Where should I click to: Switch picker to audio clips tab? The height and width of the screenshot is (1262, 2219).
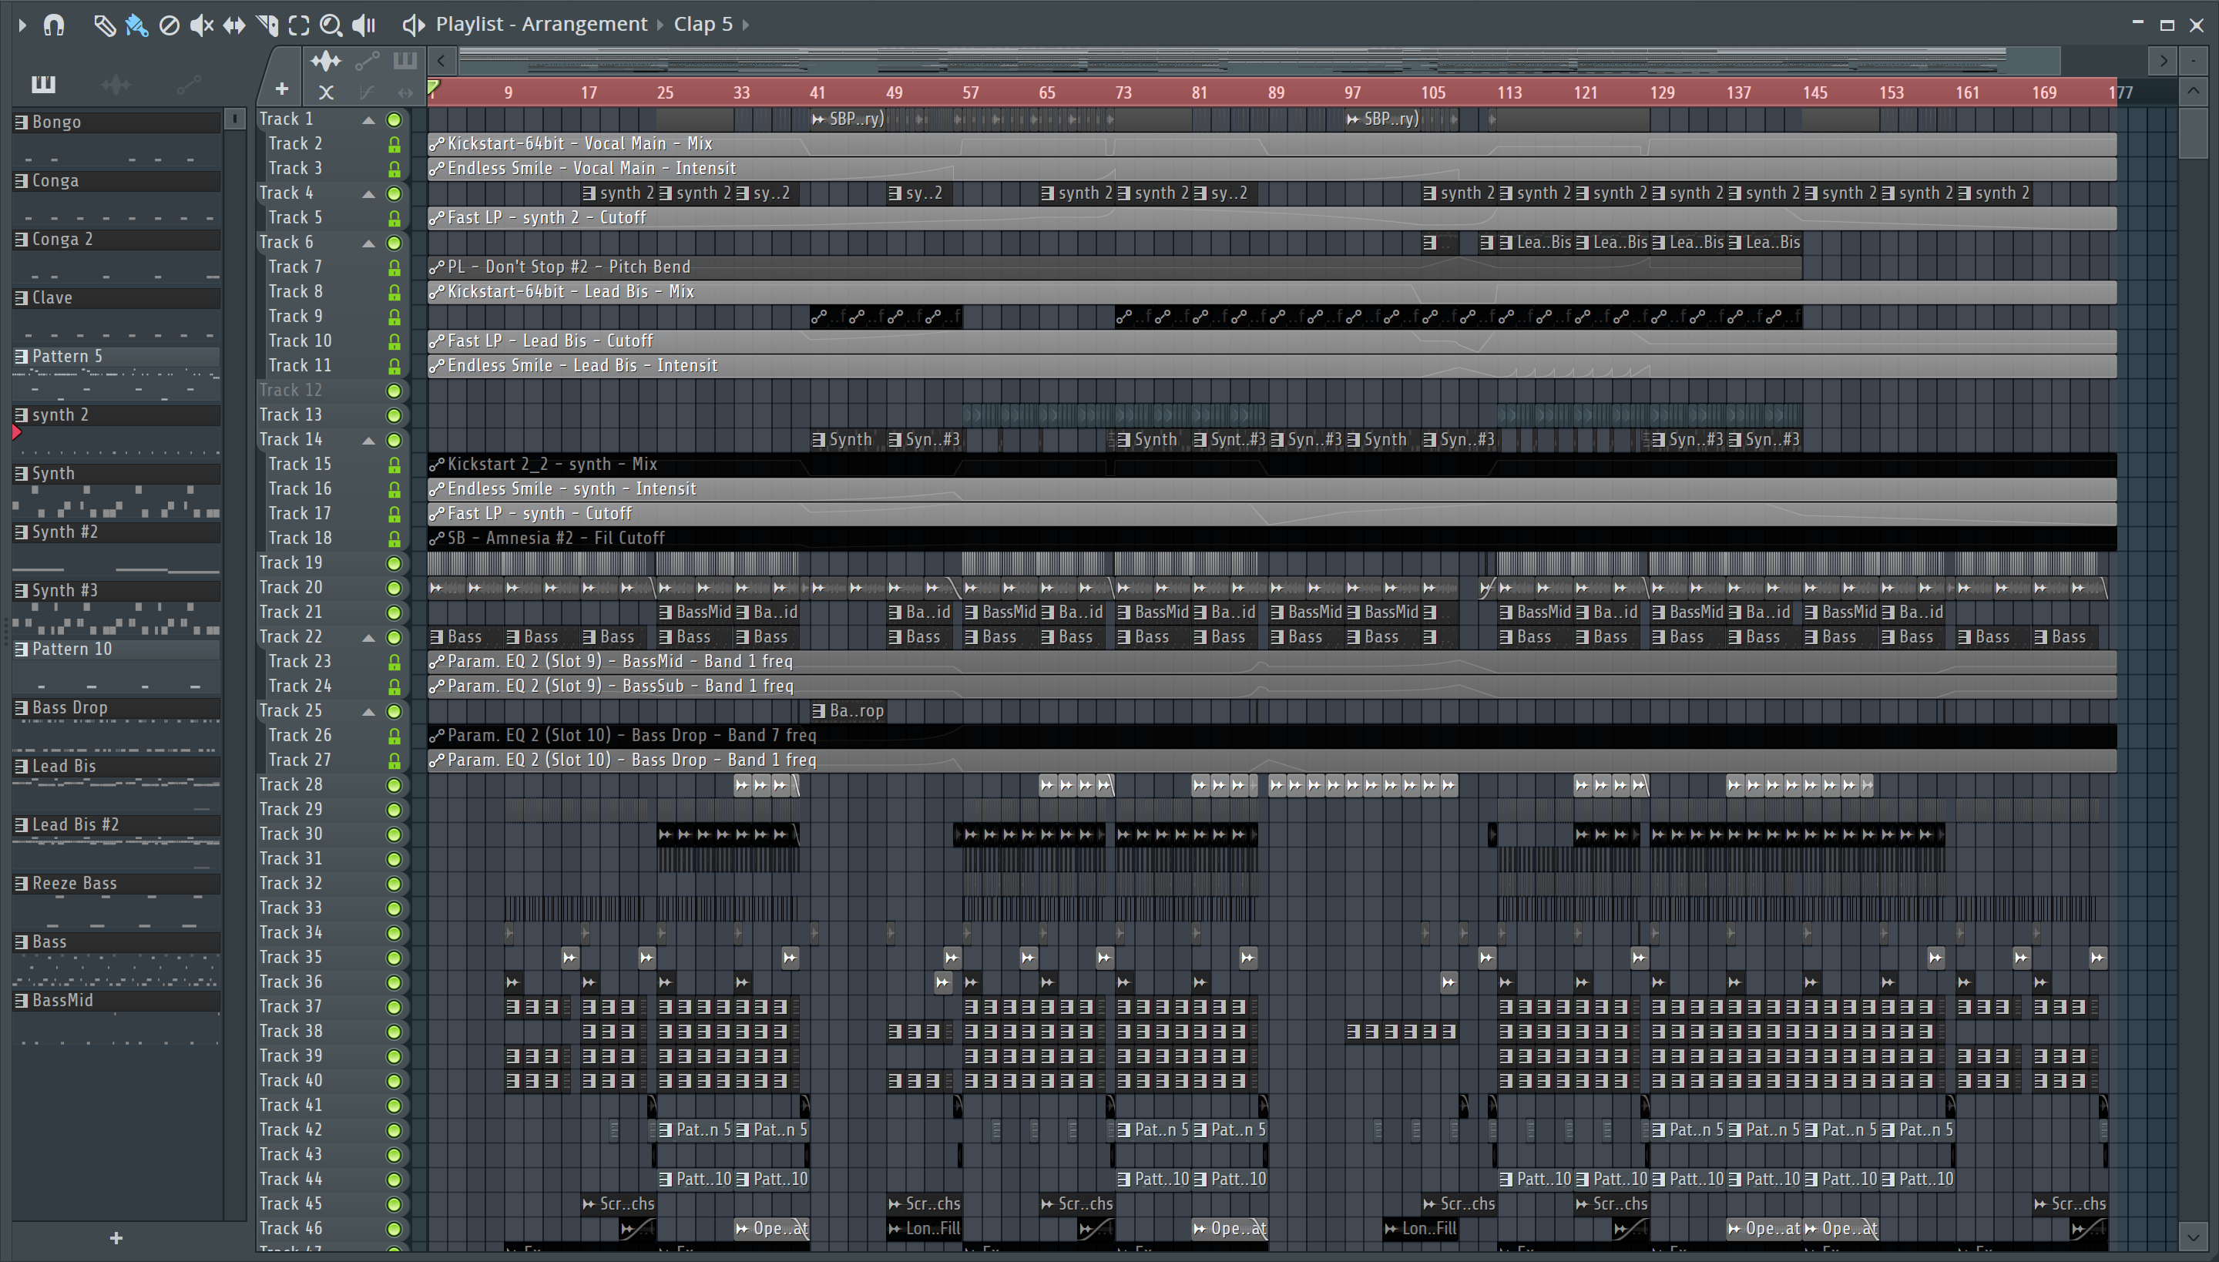116,84
